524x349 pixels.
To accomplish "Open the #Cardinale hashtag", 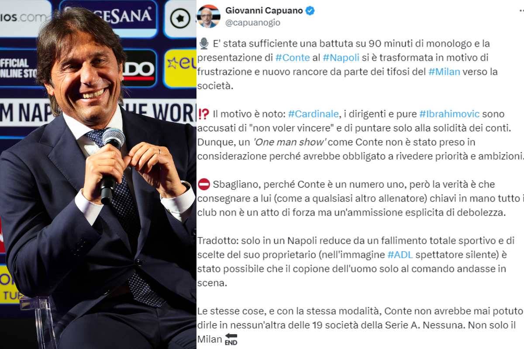I will coord(314,114).
